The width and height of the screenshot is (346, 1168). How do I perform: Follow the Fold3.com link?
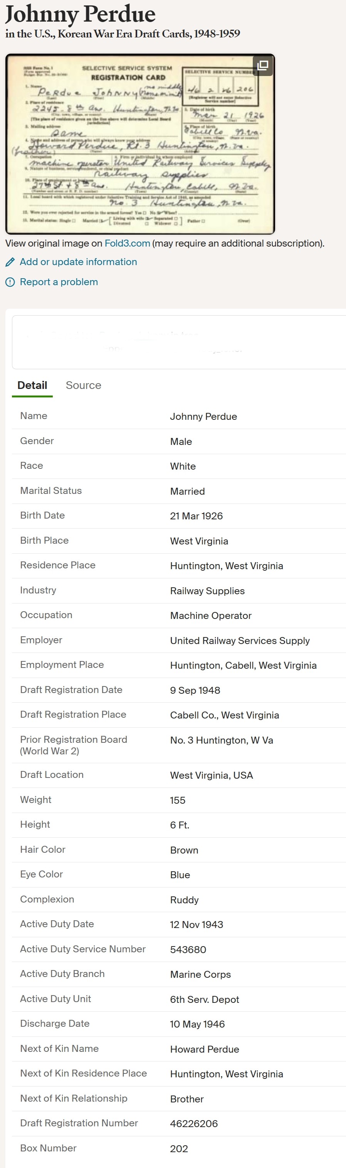click(127, 243)
